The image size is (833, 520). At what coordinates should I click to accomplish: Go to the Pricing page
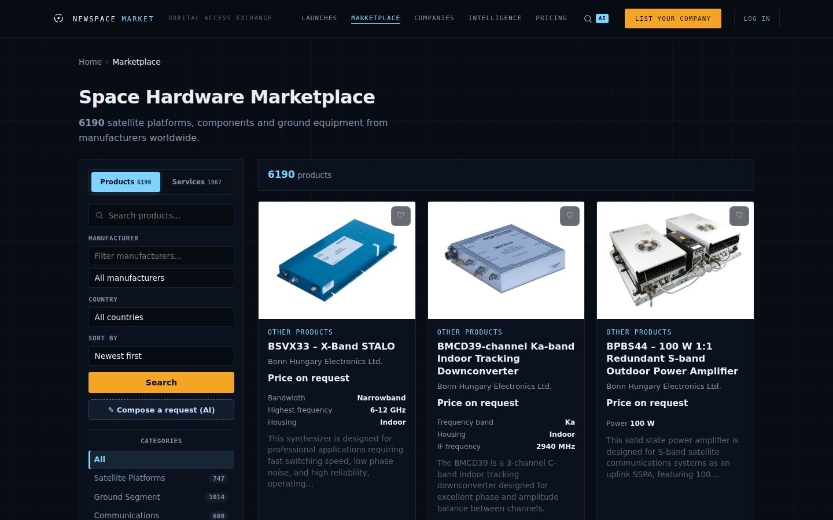click(551, 18)
